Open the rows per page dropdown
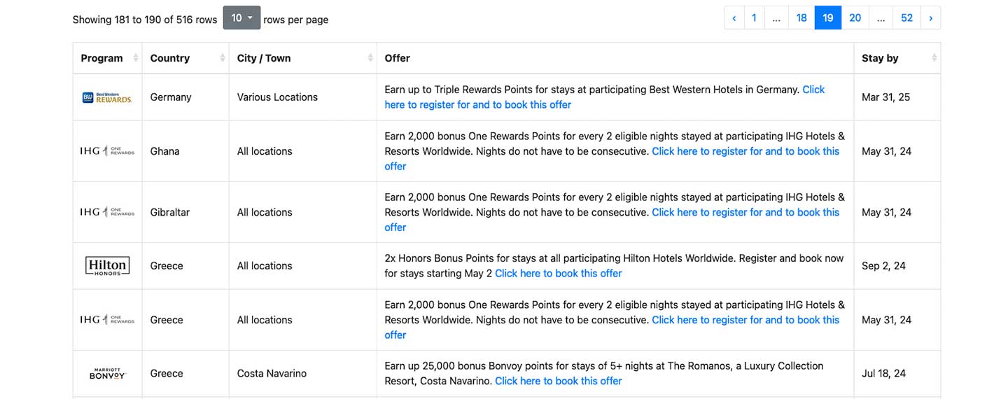The width and height of the screenshot is (1008, 399). coord(241,18)
